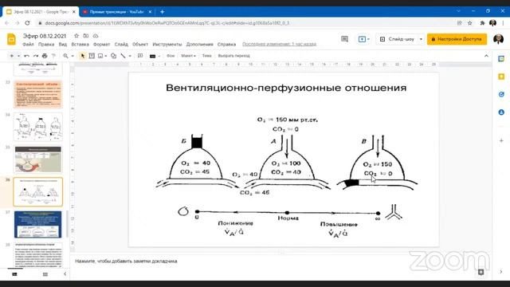510x287 pixels.
Task: Open the Объект menu
Action: click(x=140, y=45)
